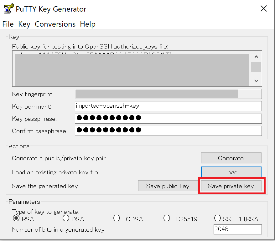
Task: Click the Key fingerprint field
Action: [x=168, y=94]
